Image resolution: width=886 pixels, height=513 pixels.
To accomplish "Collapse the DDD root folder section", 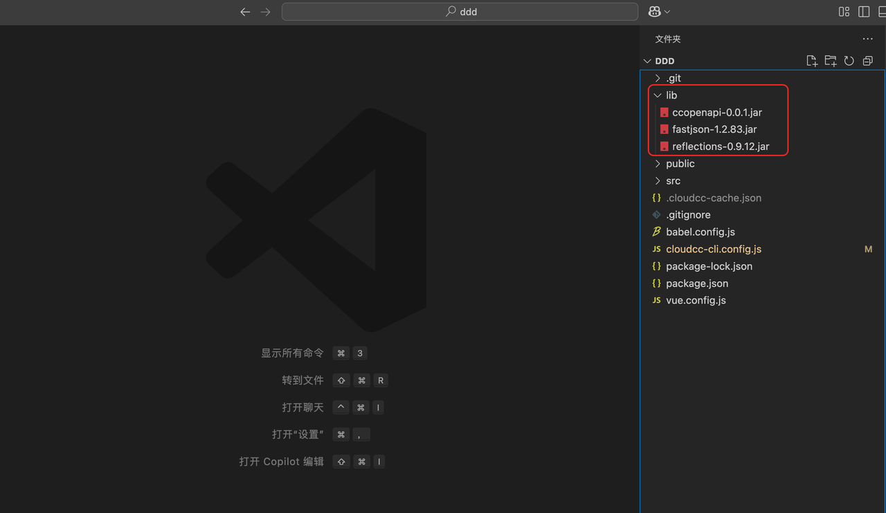I will click(x=664, y=61).
